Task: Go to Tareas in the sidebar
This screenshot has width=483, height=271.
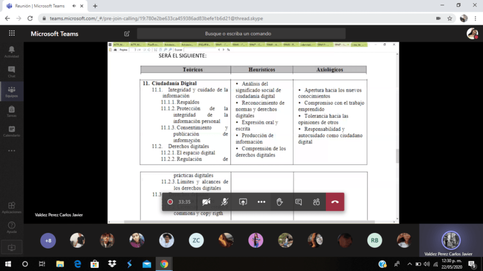Action: [x=12, y=112]
